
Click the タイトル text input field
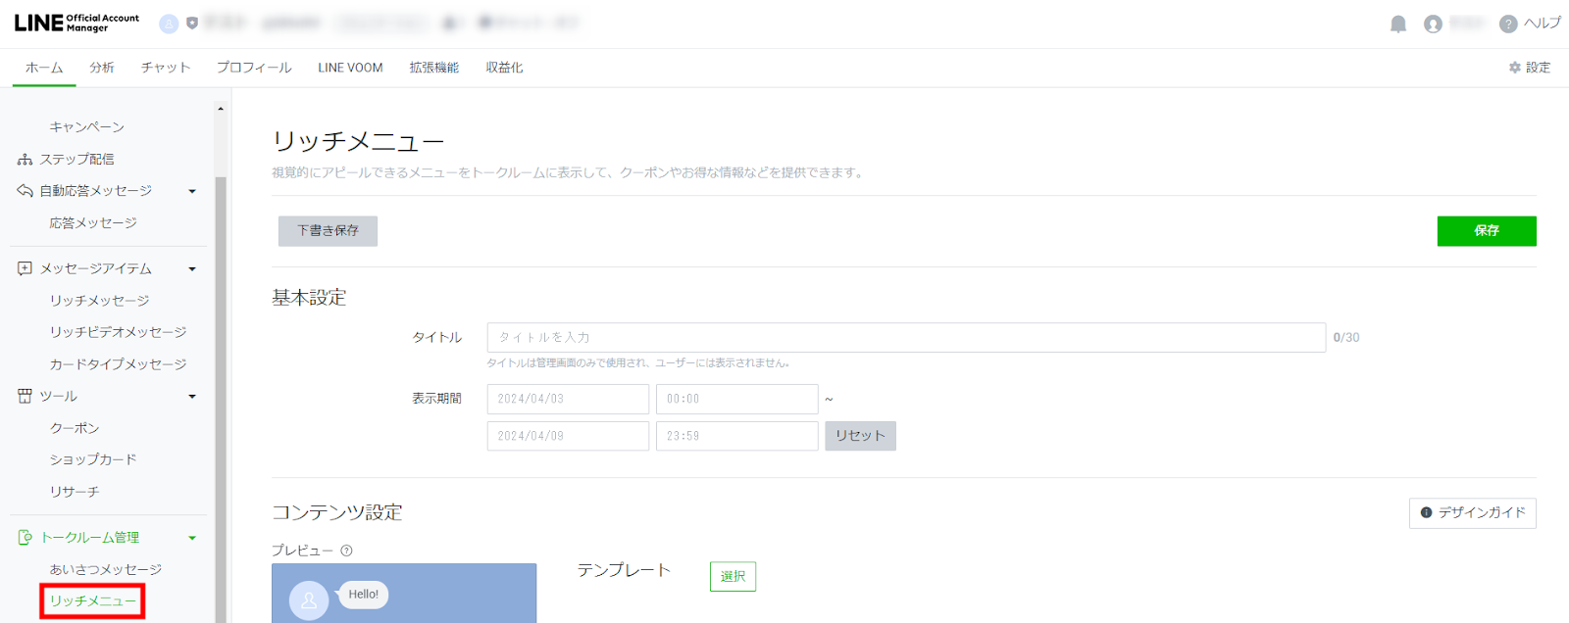click(x=905, y=337)
